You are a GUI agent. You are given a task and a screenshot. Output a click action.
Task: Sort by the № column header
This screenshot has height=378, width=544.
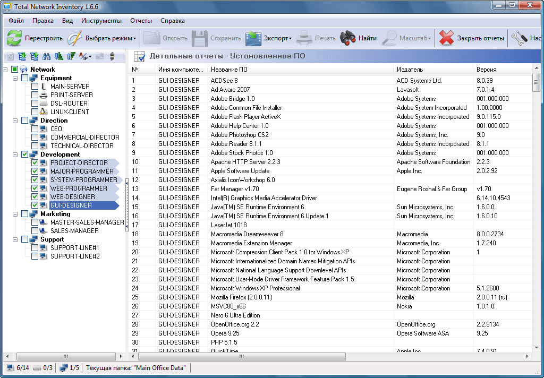pyautogui.click(x=141, y=70)
